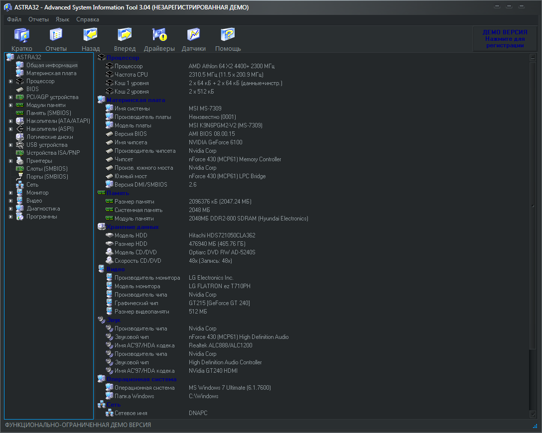Expand the Накопители (ATA/ATAPI) node
542x433 pixels.
pos(11,121)
